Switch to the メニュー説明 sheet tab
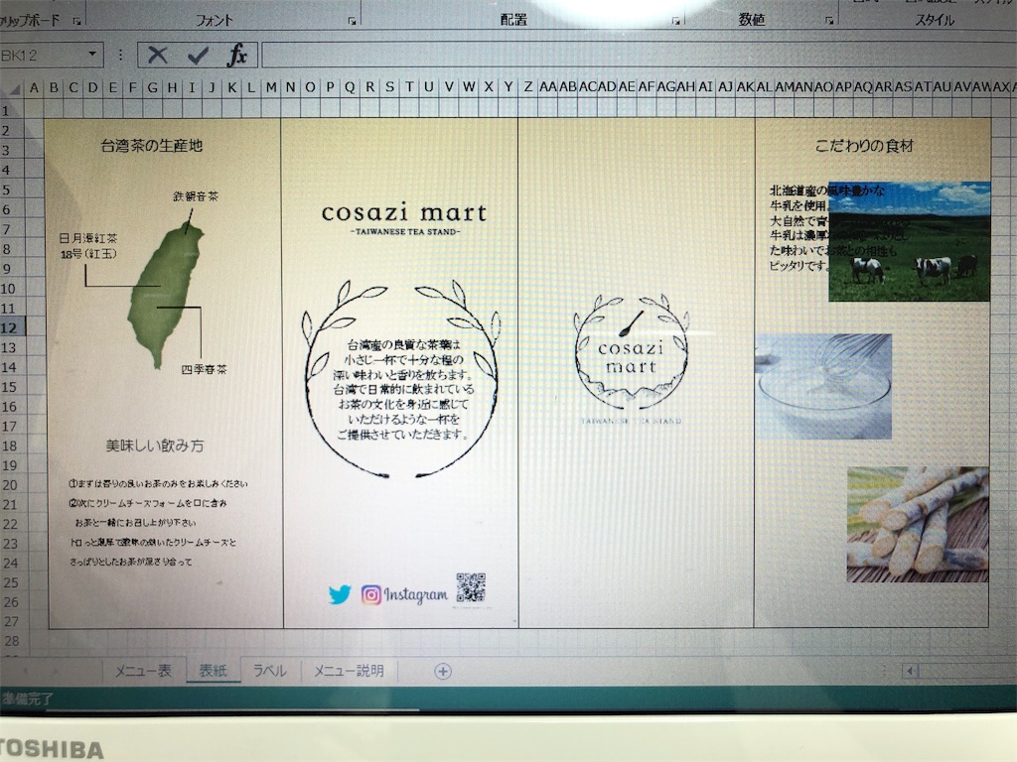The width and height of the screenshot is (1017, 762). point(349,671)
